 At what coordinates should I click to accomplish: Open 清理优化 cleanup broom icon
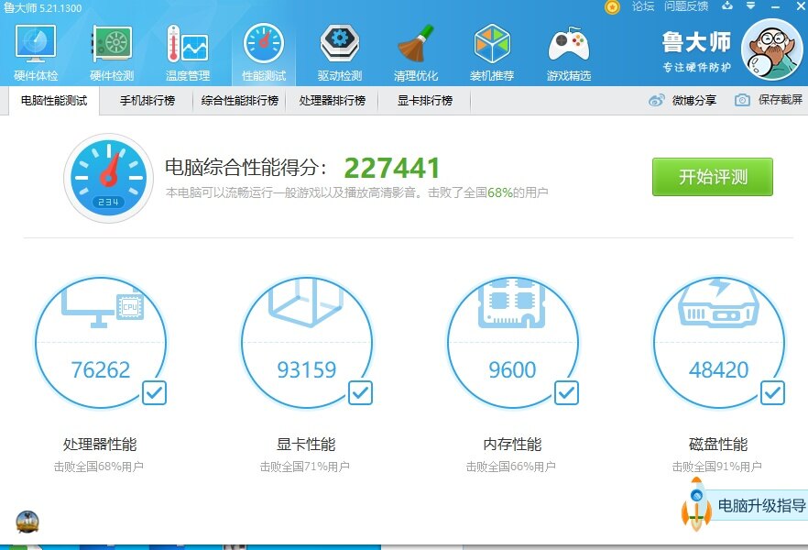tap(416, 52)
